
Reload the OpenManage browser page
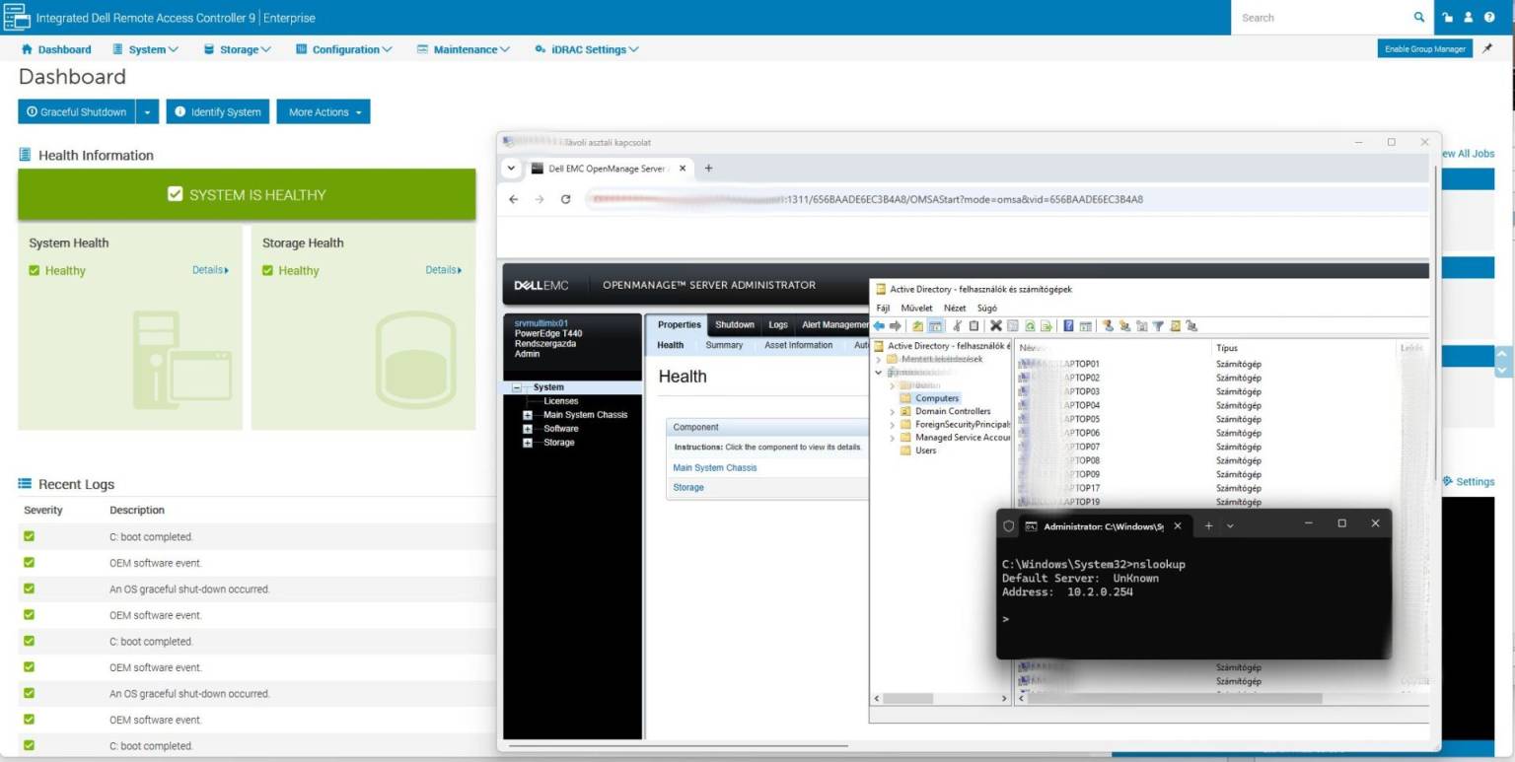coord(565,199)
